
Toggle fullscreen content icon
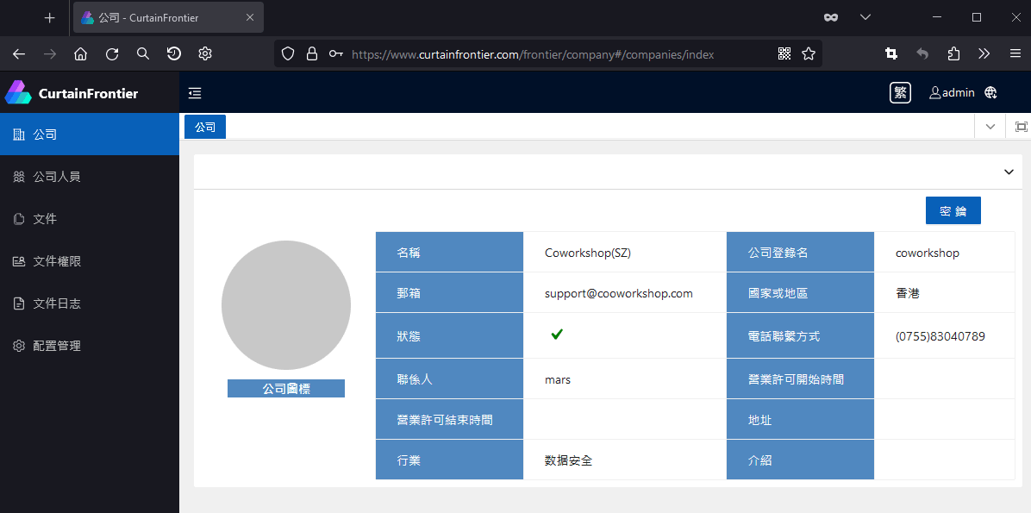1021,126
